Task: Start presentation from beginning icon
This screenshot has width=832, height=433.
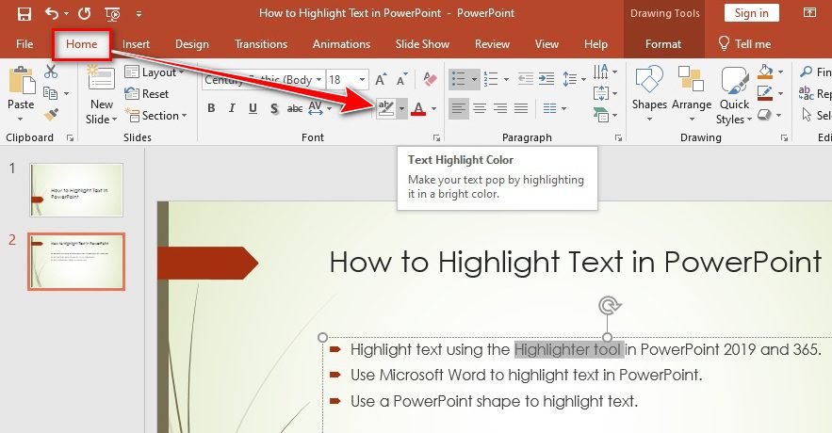Action: (112, 14)
